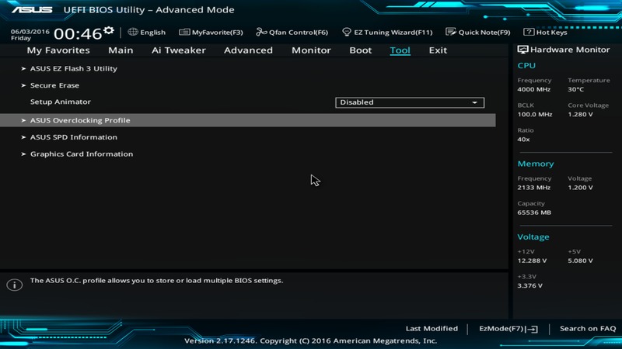Open Graphics Card Information submenu
The image size is (622, 349).
(81, 154)
